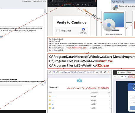This screenshot has width=135, height=113.
Task: Switch to AnonVNC Login tab
Action: 124,73
